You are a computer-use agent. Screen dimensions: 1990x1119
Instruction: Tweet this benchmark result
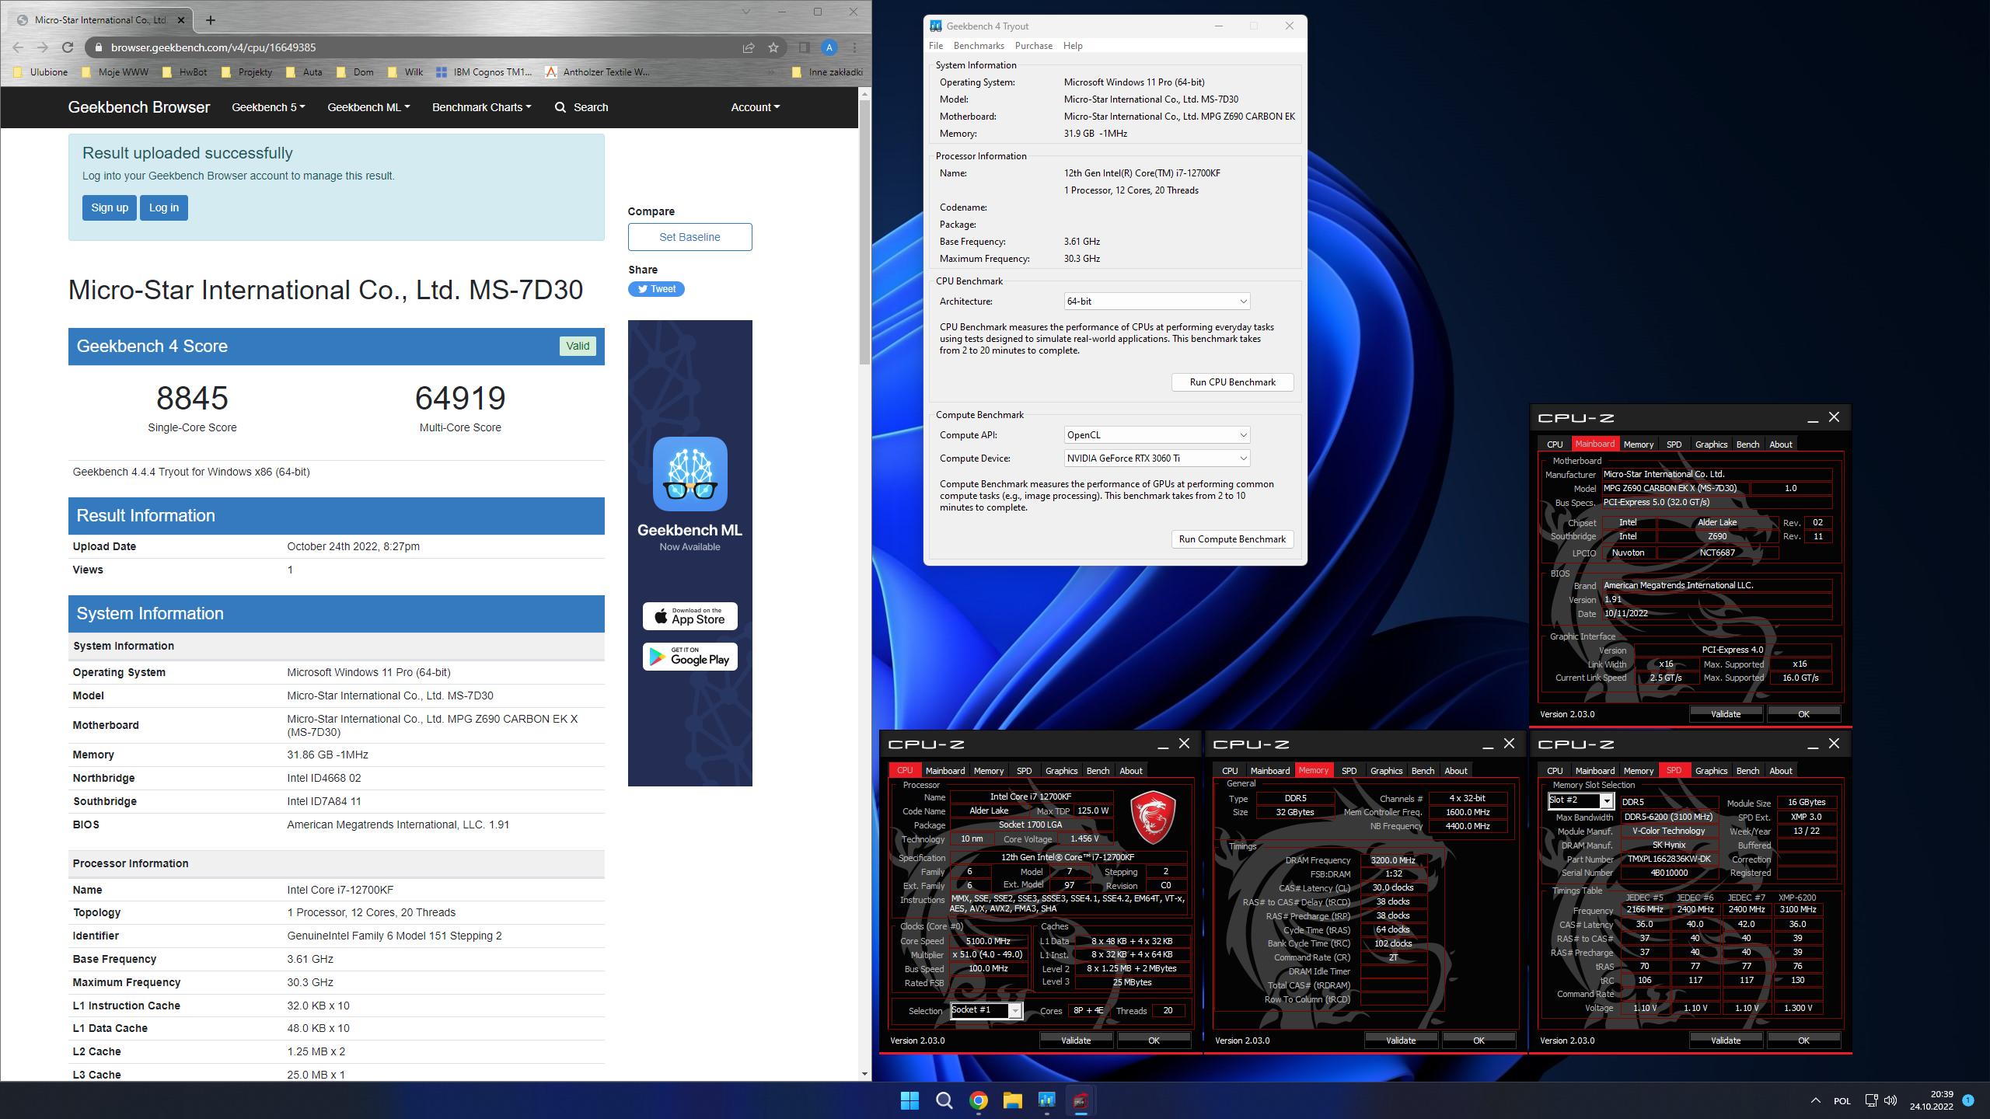[x=656, y=289]
